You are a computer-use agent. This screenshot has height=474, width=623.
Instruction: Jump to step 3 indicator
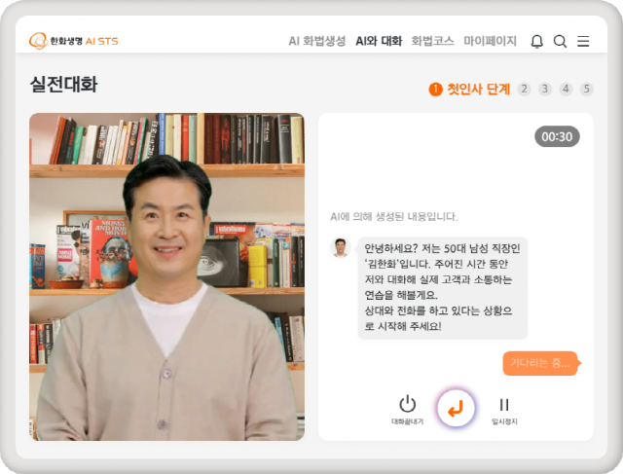pyautogui.click(x=545, y=89)
